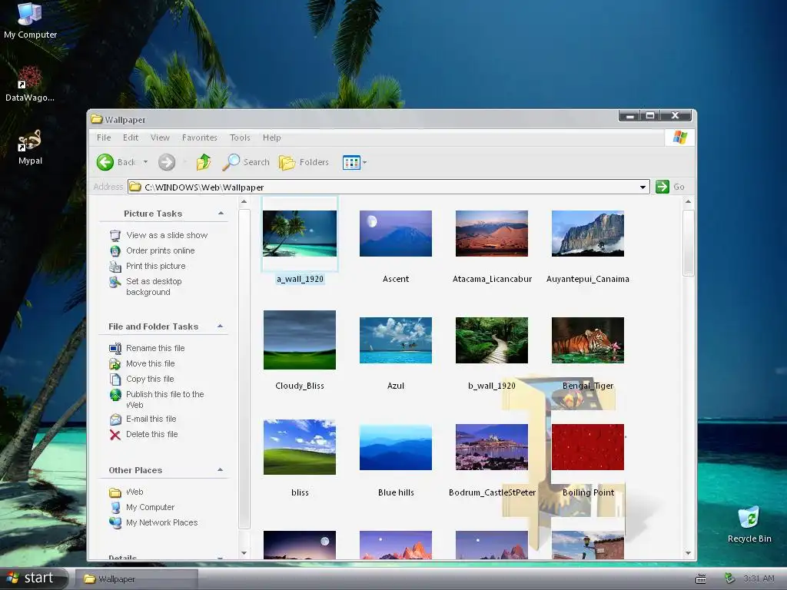
Task: Open My Computer under Other Places
Action: 150,507
